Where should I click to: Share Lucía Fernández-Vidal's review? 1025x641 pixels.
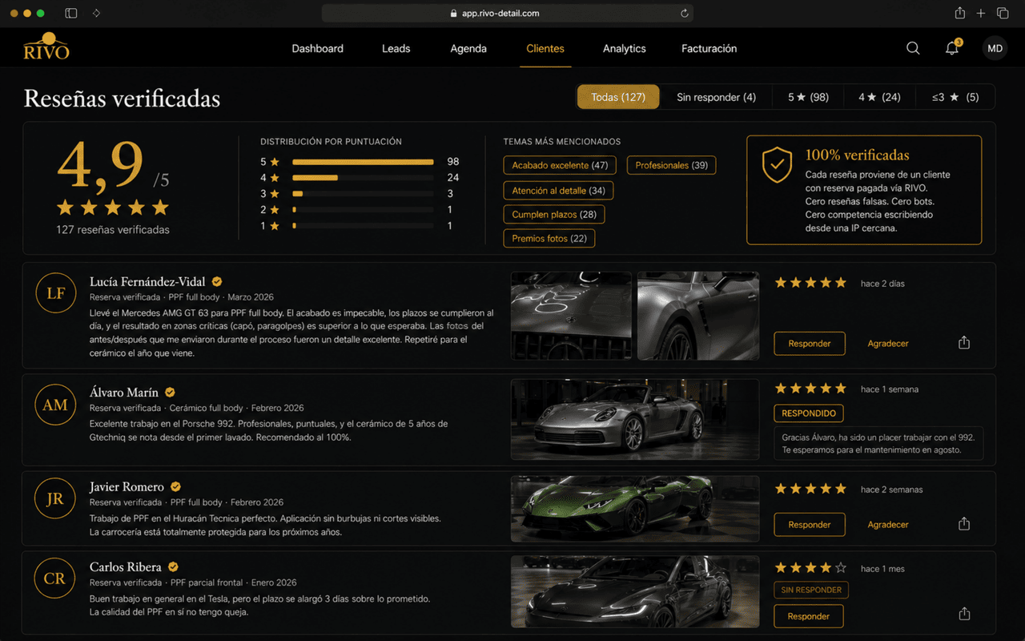click(x=964, y=343)
